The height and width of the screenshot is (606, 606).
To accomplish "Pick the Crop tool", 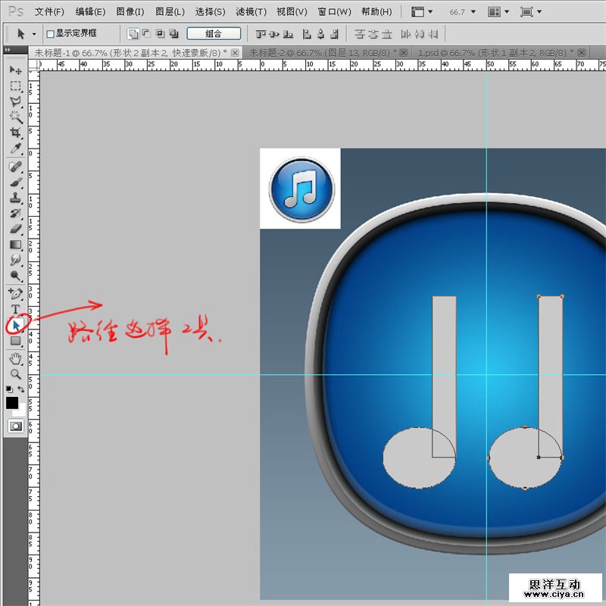I will [x=15, y=133].
